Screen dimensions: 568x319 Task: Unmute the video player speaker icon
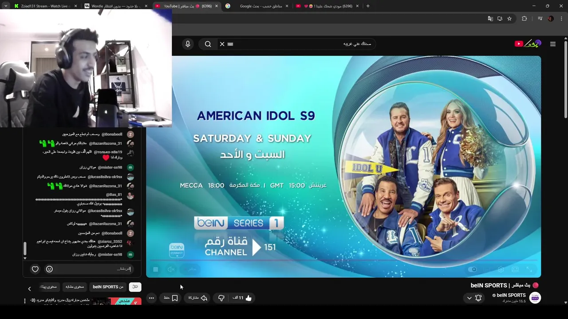pos(171,269)
